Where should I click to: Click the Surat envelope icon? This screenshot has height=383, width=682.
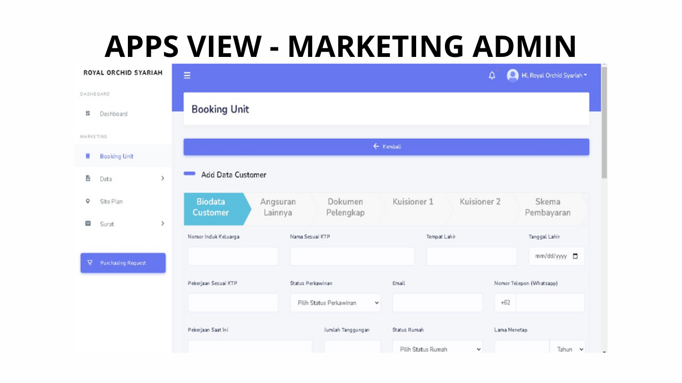point(88,224)
